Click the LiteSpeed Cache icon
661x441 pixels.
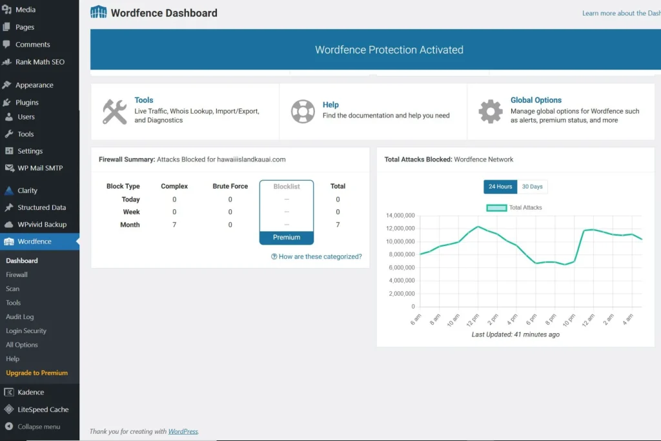tap(8, 409)
